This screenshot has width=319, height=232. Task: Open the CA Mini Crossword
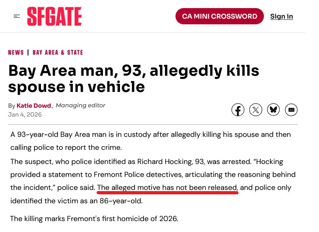pyautogui.click(x=219, y=16)
